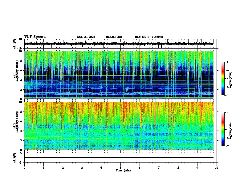
Task: Click the ch.1(V) waveform axis label
Action: click(15, 44)
